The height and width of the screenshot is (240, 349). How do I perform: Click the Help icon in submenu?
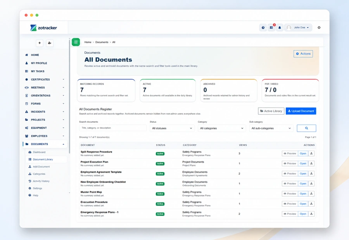coord(30,195)
